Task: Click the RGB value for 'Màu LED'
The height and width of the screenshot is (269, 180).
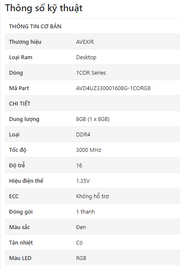Action: pyautogui.click(x=81, y=258)
